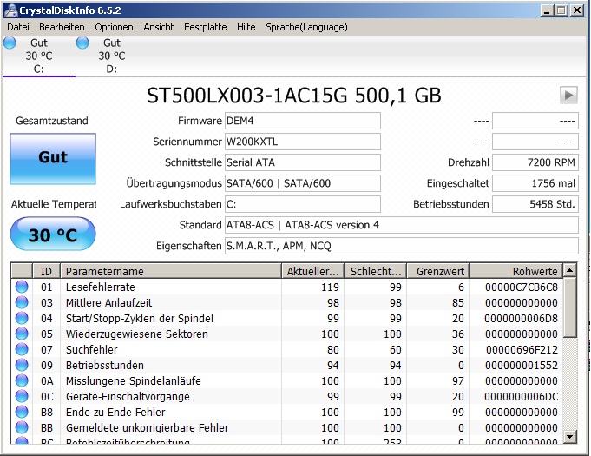This screenshot has width=591, height=456.
Task: Sort by the Grenzwert column header
Action: (438, 271)
